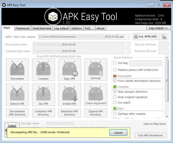Image resolution: width=173 pixels, height=143 pixels.
Task: Click the Sign section android icon
Action: [115, 108]
